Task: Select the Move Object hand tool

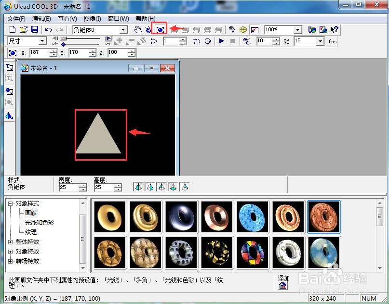Action: (x=138, y=30)
